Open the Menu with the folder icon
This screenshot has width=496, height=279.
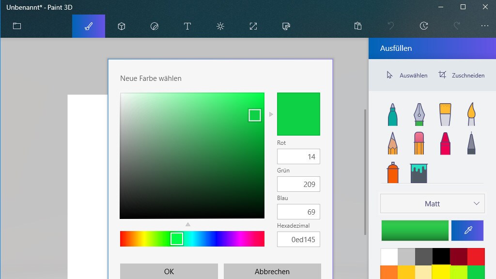(x=17, y=26)
